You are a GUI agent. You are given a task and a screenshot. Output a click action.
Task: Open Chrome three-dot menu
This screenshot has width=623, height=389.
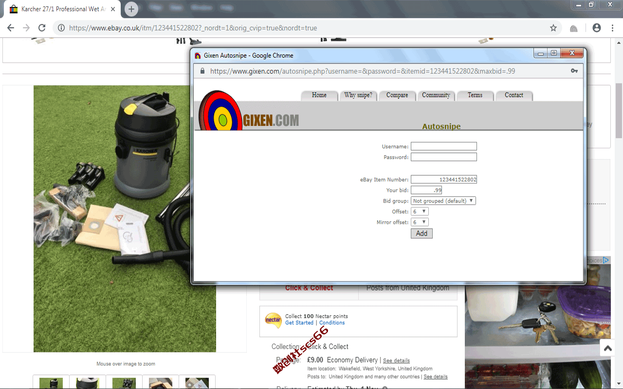click(612, 28)
